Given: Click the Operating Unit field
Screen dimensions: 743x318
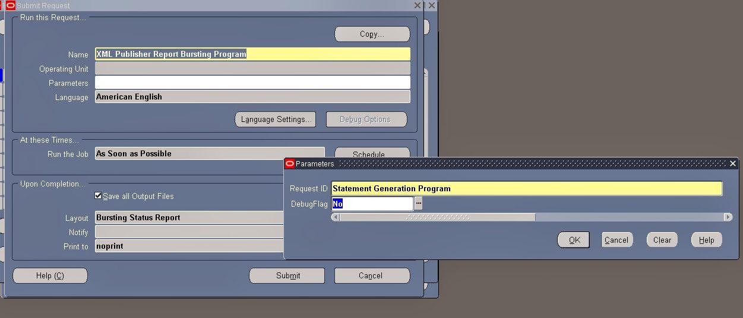Looking at the screenshot, I should [252, 69].
